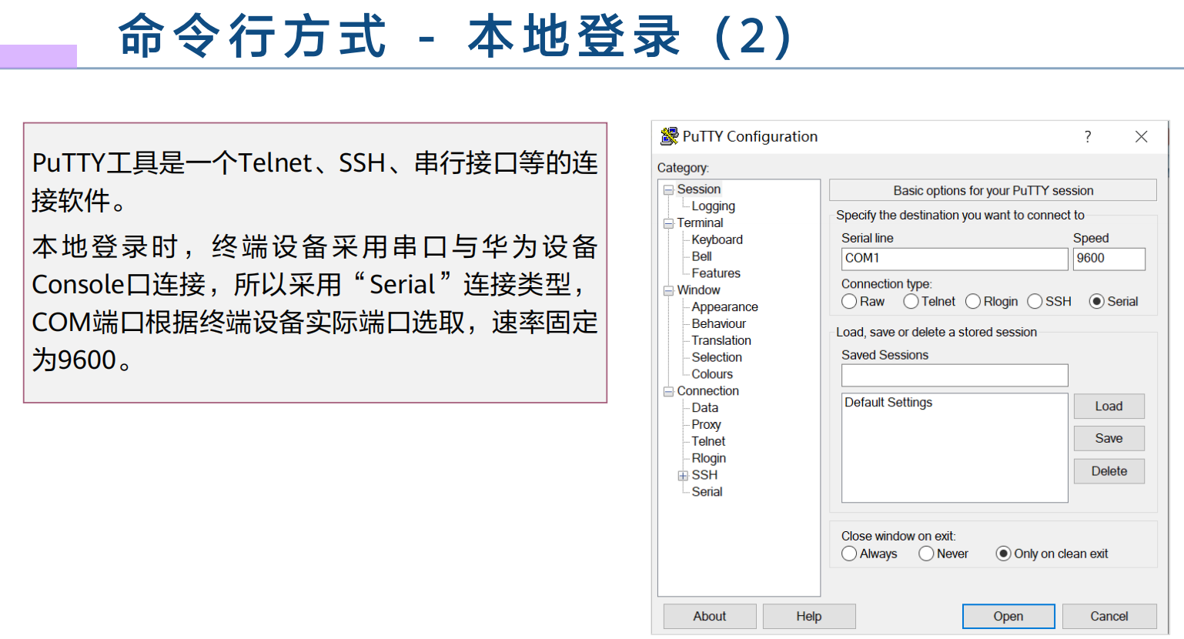The image size is (1184, 639).
Task: Open the Telnet category in tree
Action: point(708,441)
